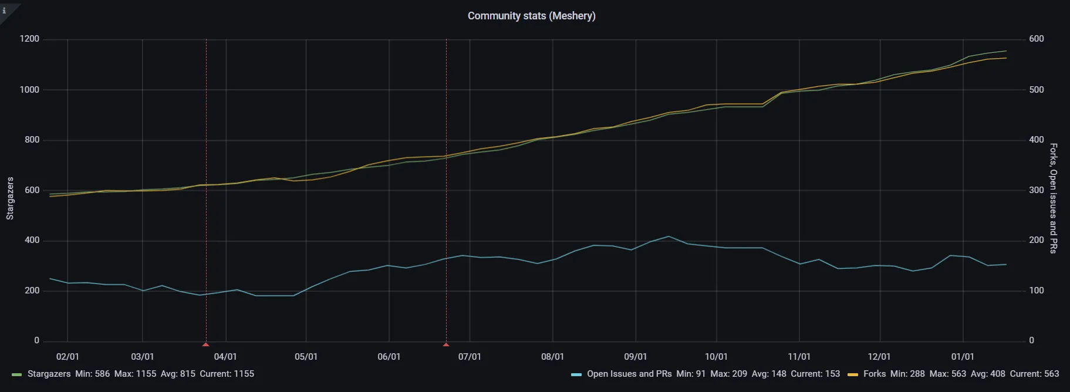
Task: Click the red annotation marker before 04/01
Action: [x=205, y=344]
